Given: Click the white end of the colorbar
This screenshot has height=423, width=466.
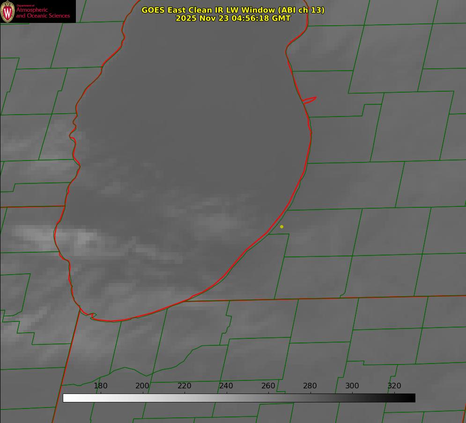Looking at the screenshot, I should click(66, 398).
